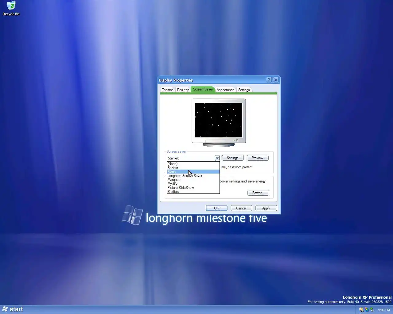Open the Appearance tab
This screenshot has width=393, height=314.
pyautogui.click(x=225, y=90)
